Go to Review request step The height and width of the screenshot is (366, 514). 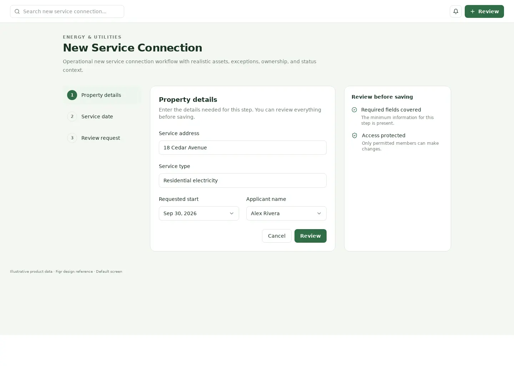(x=102, y=138)
